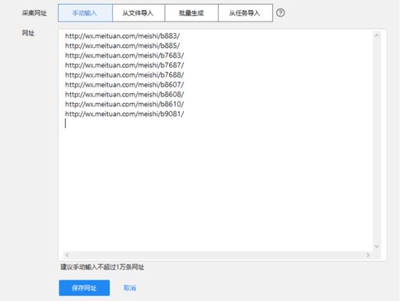Screen dimensions: 400x301
Task: Click the URL line ending b7683/
Action: pos(125,55)
